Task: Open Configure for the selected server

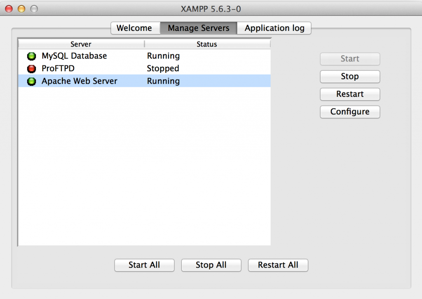Action: [350, 112]
